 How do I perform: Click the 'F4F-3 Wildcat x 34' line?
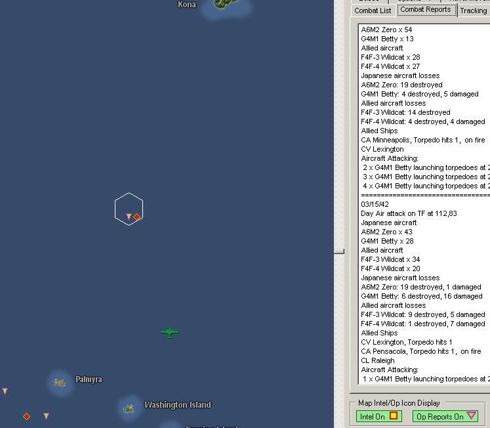coord(390,259)
